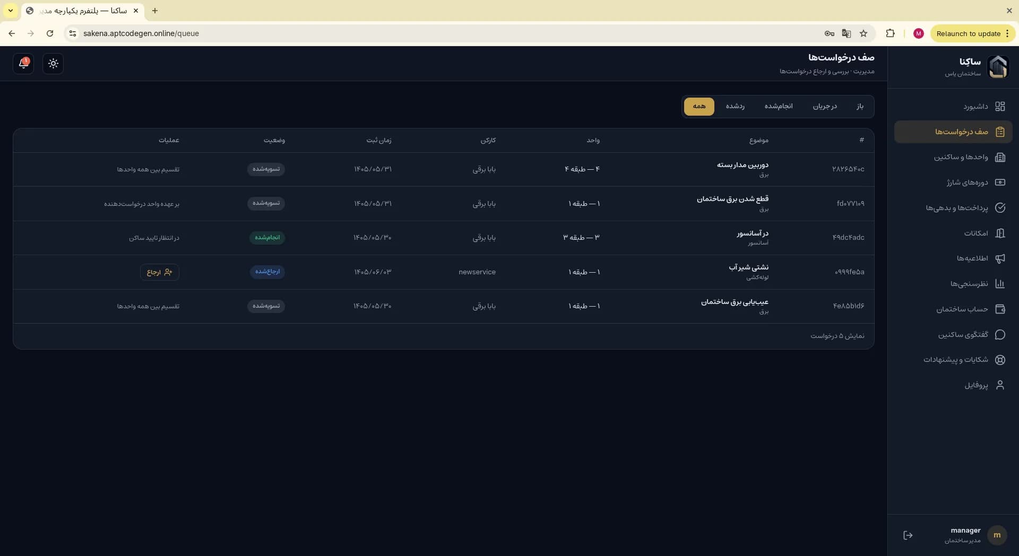This screenshot has width=1019, height=556.
Task: Click the ساکنا logo in sidebar
Action: point(998,67)
